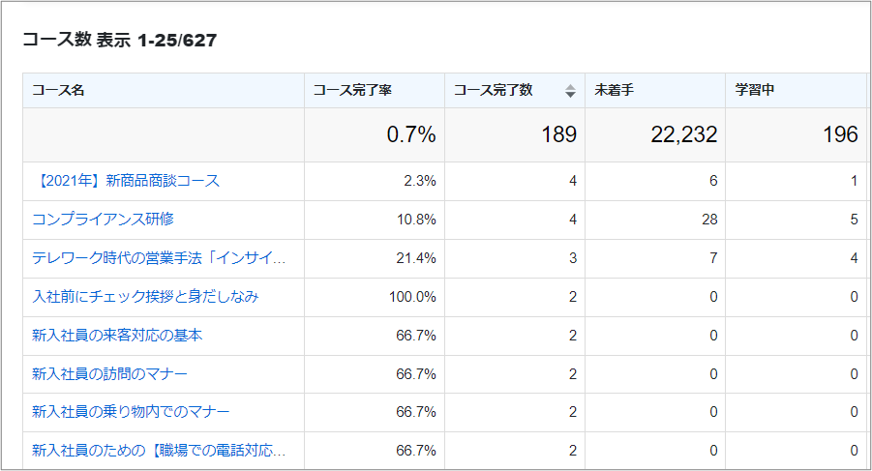Screen dimensions: 872x471
Task: Click the コース完了数 column header label
Action: click(x=494, y=90)
